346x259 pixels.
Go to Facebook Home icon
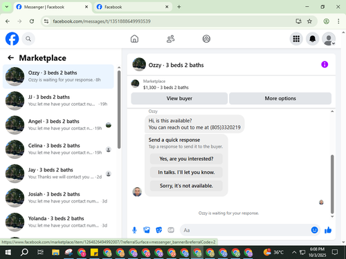click(134, 39)
